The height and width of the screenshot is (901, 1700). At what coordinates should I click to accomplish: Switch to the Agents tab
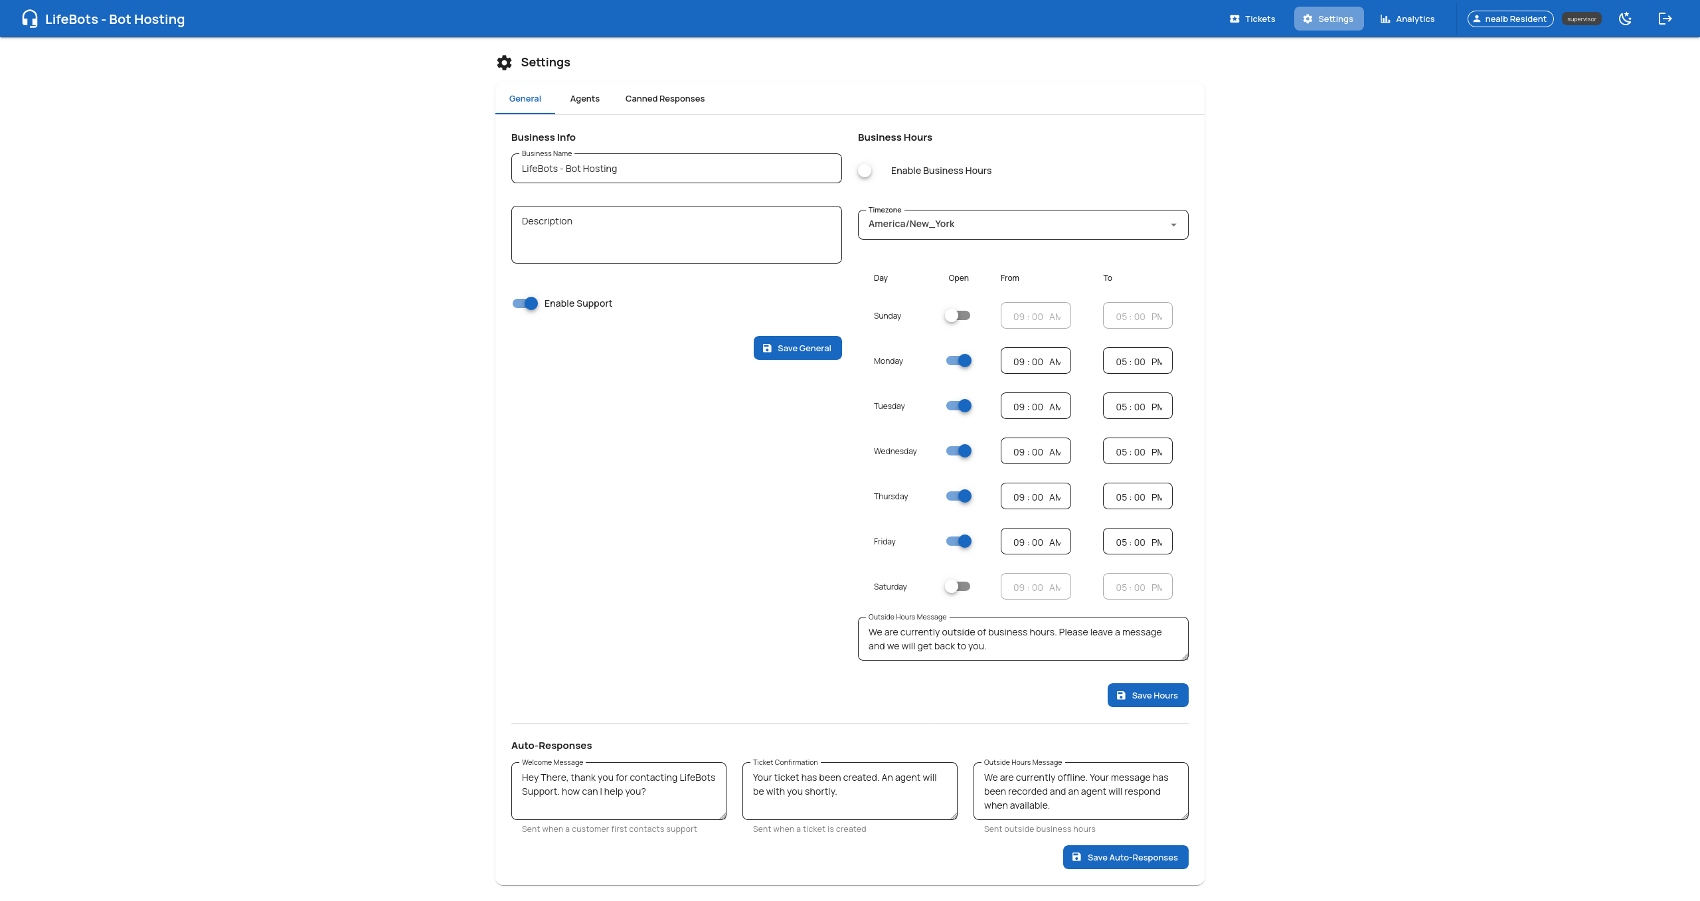click(x=584, y=98)
